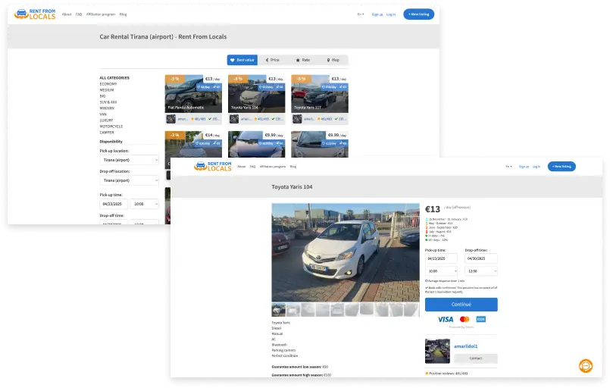The height and width of the screenshot is (388, 610).
Task: Click Log in in the listing page header
Action: 391,14
